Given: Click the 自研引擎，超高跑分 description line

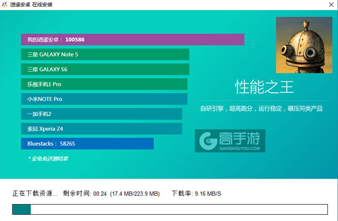Looking at the screenshot, I should point(261,109).
